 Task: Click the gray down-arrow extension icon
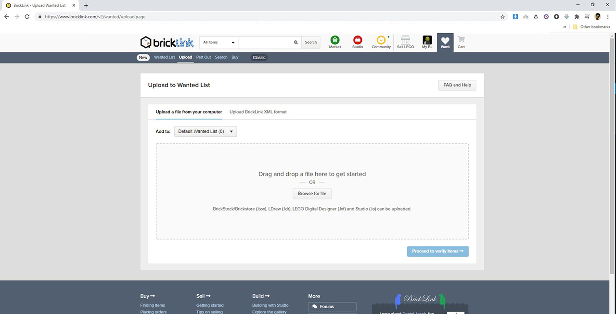566,16
